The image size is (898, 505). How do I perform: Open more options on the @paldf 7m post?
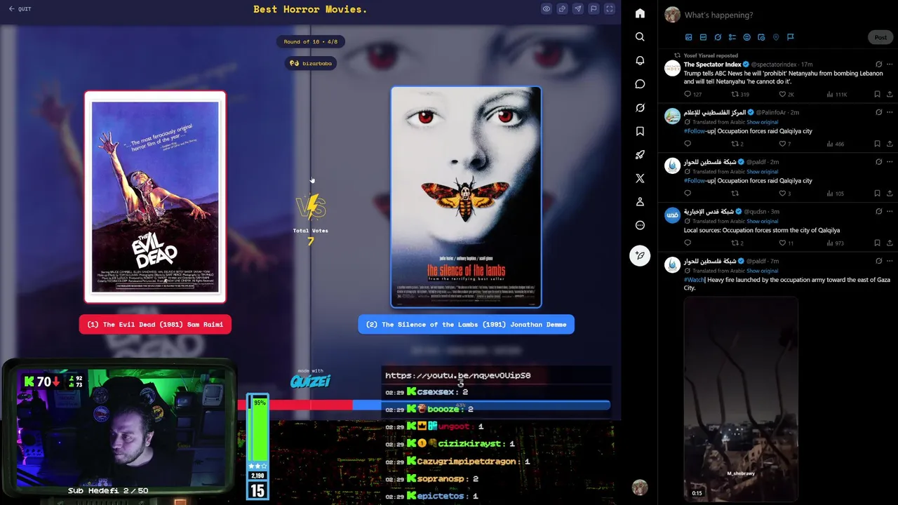tap(890, 261)
